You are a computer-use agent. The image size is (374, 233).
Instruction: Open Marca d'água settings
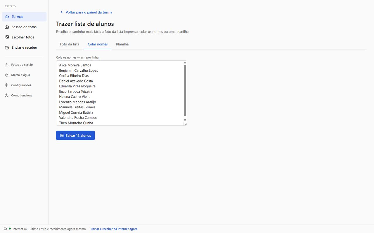tap(24, 75)
